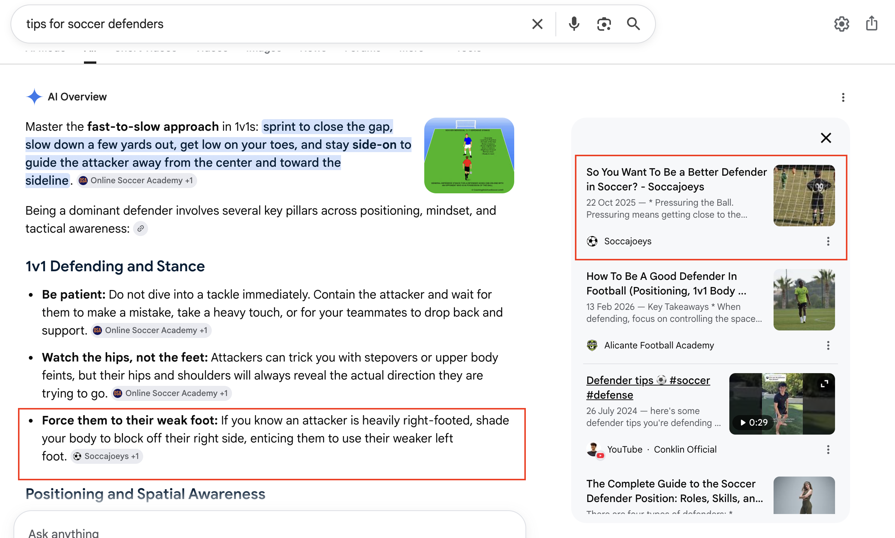This screenshot has width=895, height=538.
Task: Open 'How To Be A Good Defender In Football' result
Action: (666, 284)
